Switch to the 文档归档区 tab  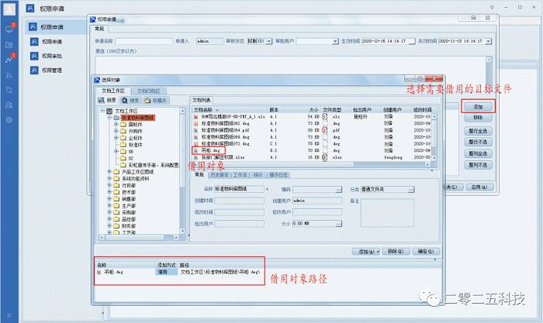click(x=147, y=91)
